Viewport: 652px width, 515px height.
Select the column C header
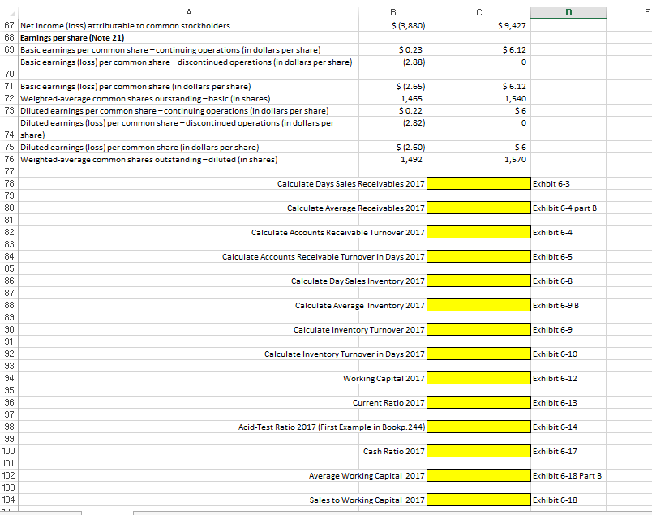[x=478, y=12]
